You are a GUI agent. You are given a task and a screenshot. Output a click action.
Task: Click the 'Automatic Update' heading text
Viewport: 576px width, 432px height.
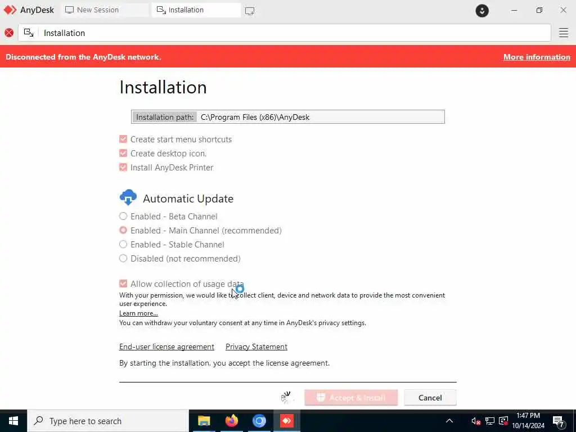(x=188, y=199)
